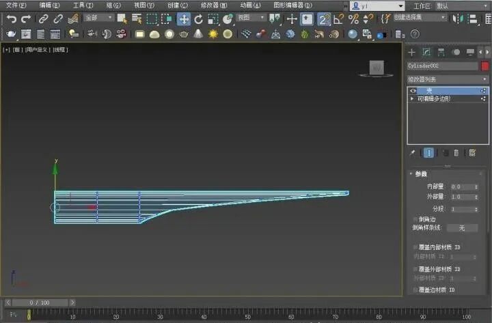The image size is (492, 323).
Task: Choose the Rectangular Selection Region icon
Action: coord(152,19)
